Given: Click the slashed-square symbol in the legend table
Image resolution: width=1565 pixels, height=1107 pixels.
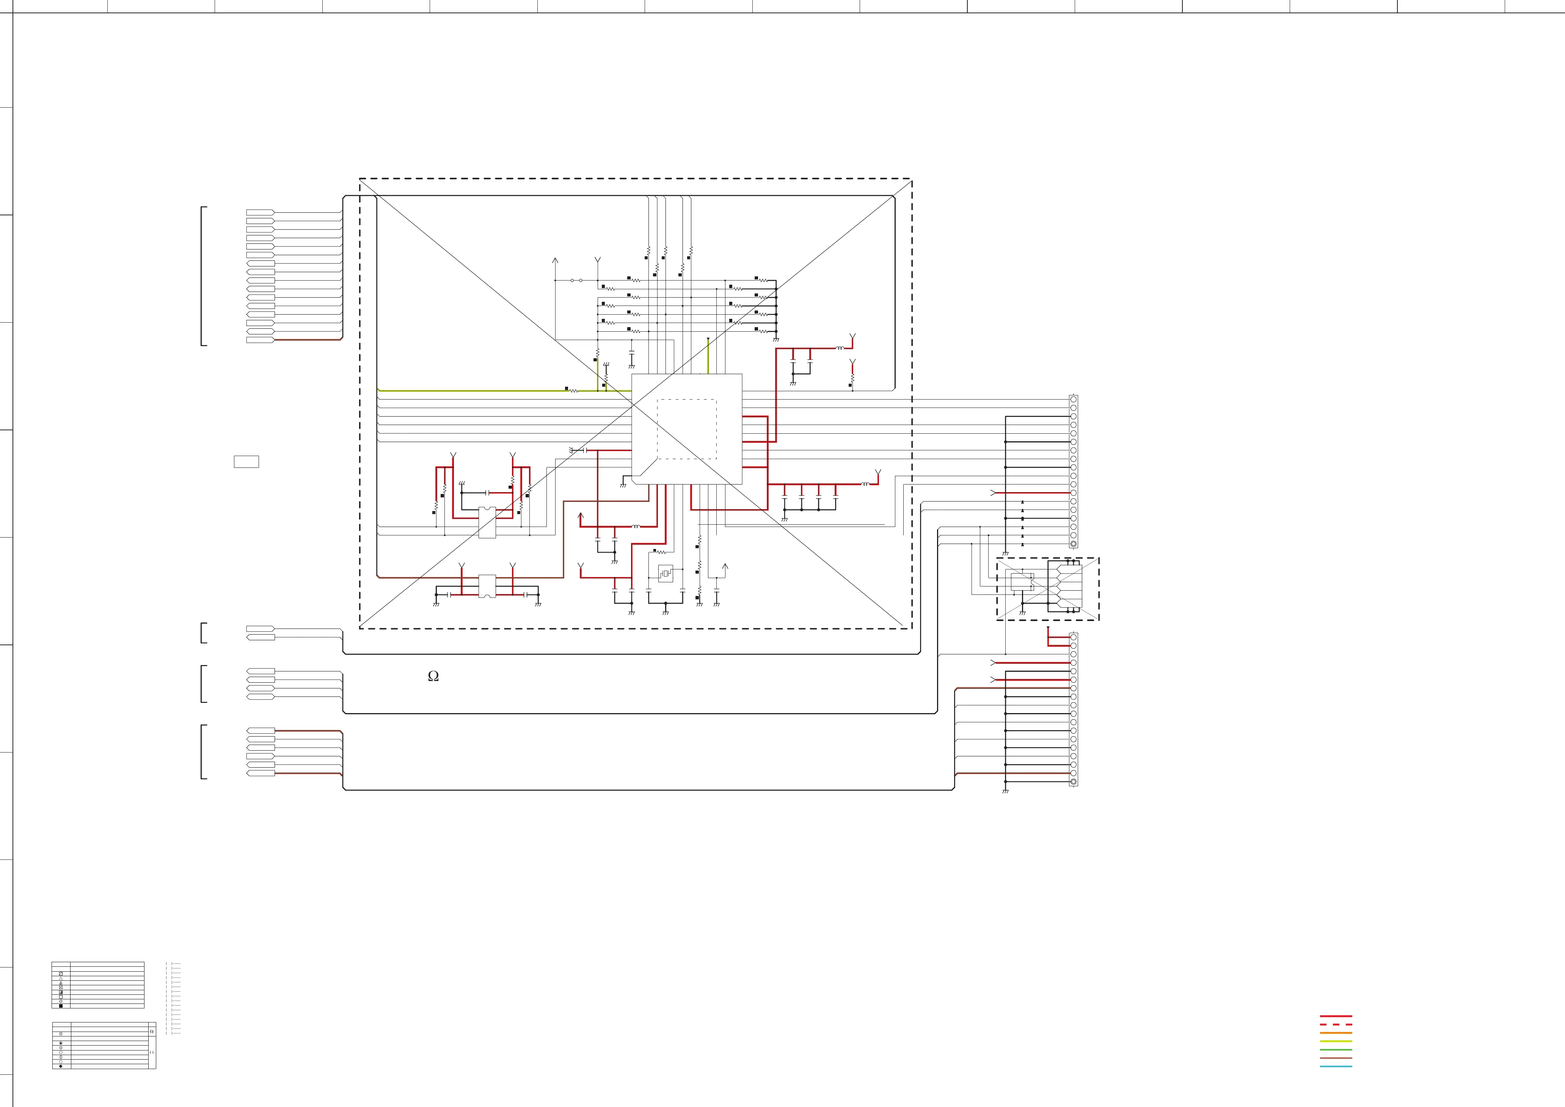Looking at the screenshot, I should pos(61,974).
